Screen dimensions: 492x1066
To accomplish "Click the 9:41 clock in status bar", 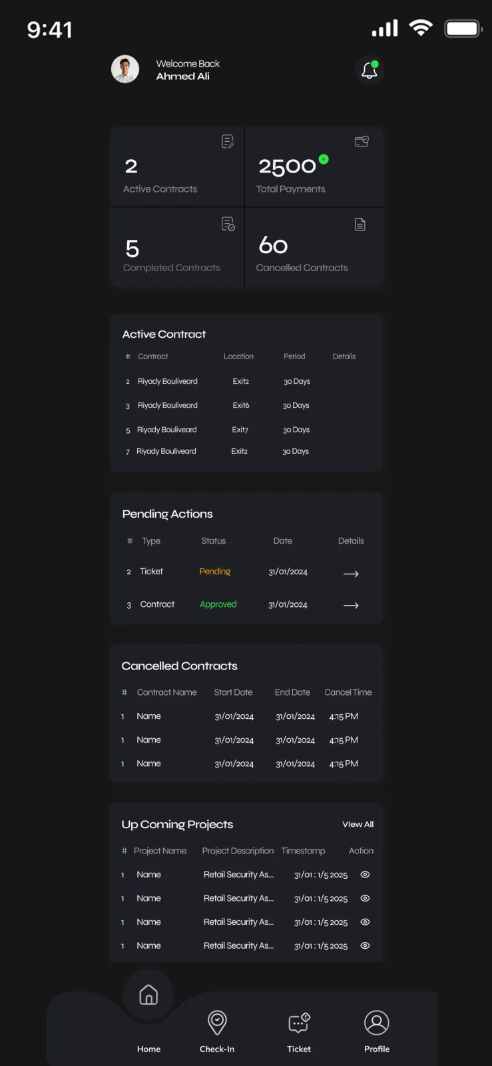I will pos(49,29).
